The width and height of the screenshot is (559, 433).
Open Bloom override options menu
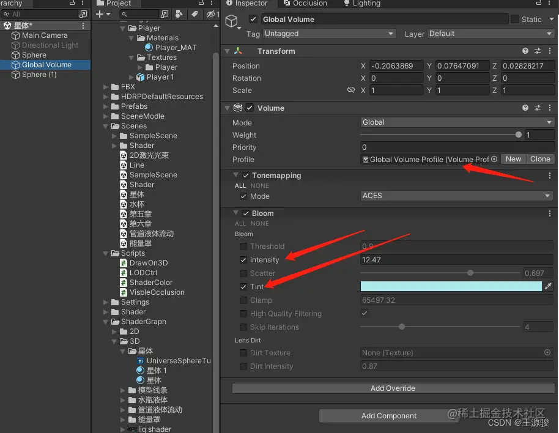click(x=550, y=213)
